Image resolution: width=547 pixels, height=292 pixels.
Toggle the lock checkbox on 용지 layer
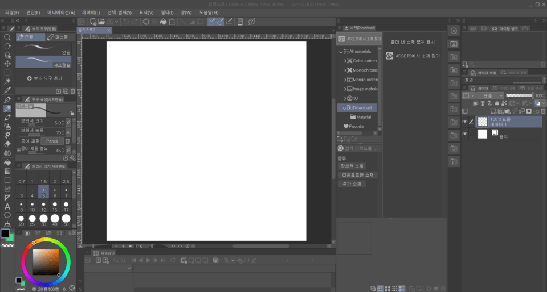pyautogui.click(x=472, y=134)
